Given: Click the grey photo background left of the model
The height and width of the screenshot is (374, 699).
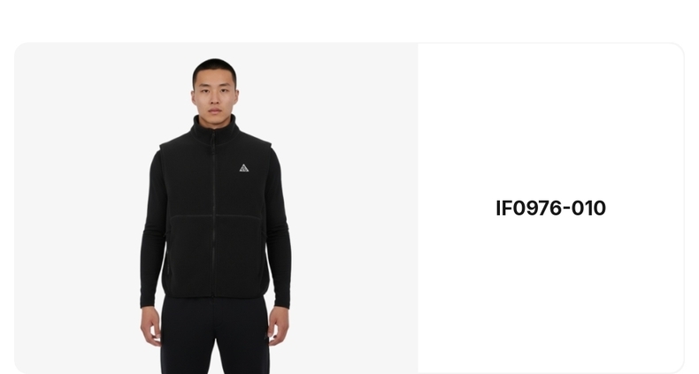Looking at the screenshot, I should [x=78, y=209].
